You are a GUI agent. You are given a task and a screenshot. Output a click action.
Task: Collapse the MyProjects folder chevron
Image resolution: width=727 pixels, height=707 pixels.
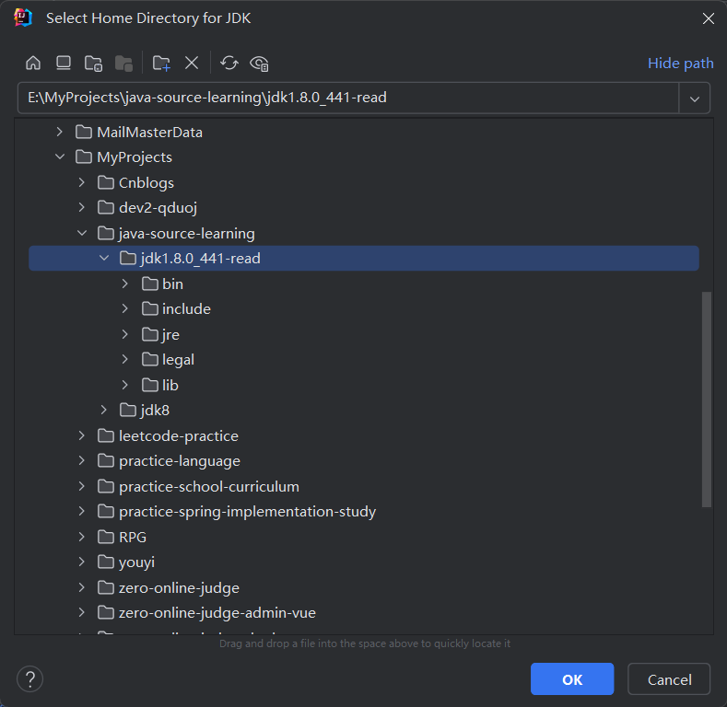pyautogui.click(x=60, y=157)
